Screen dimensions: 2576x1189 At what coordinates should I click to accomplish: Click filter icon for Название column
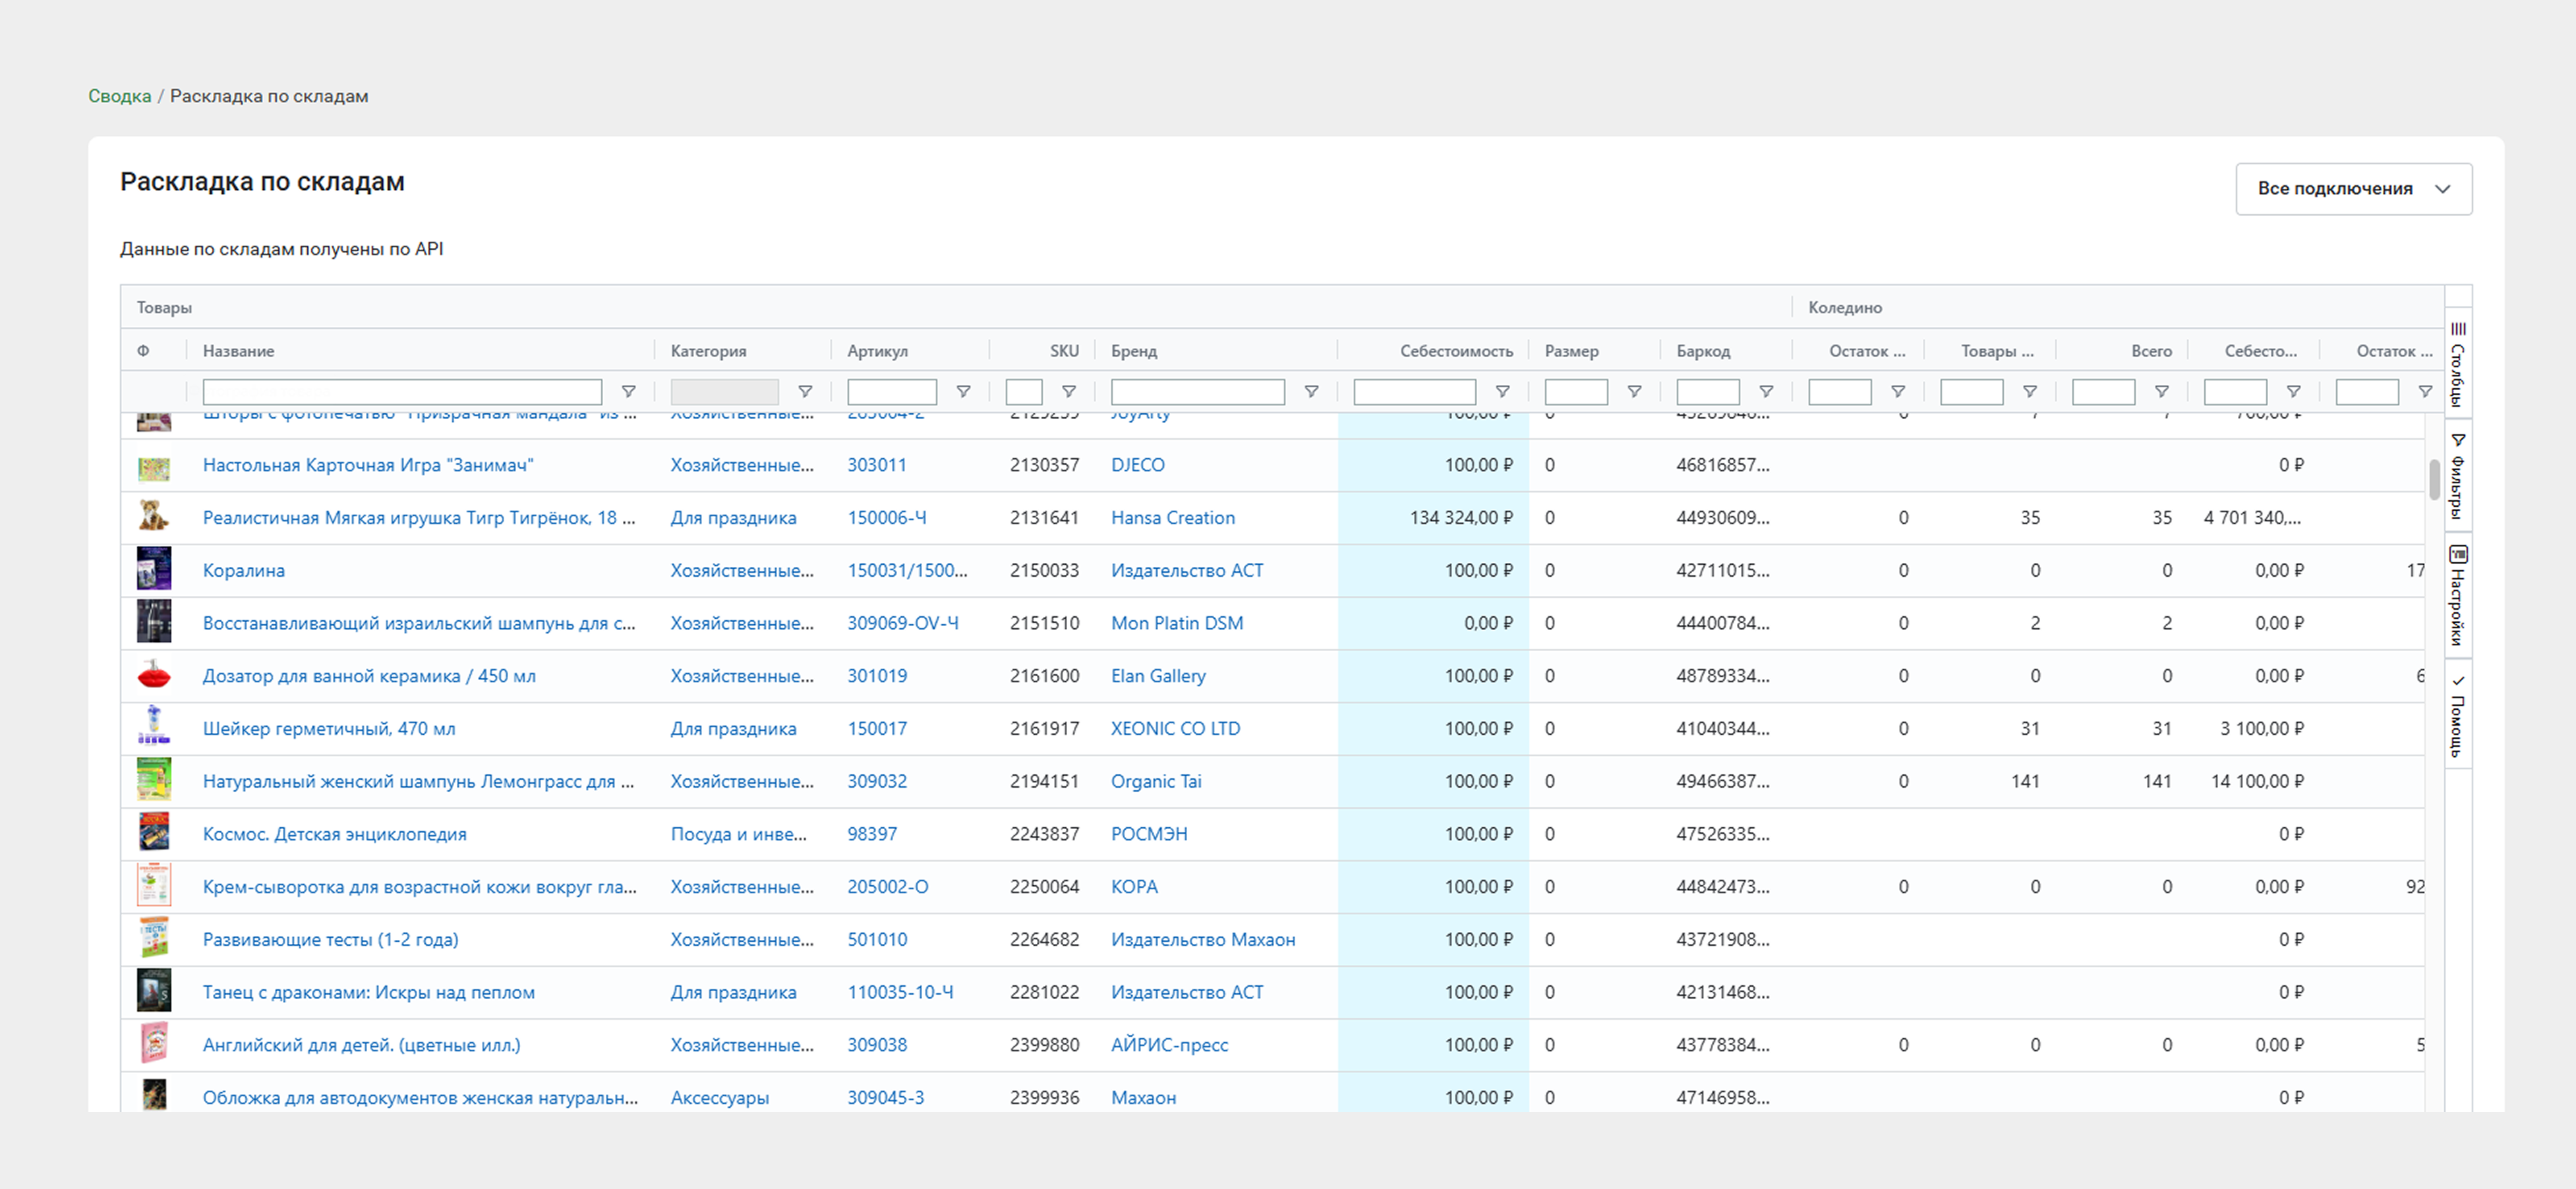[x=628, y=392]
